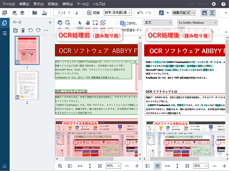Screen dimensions: 229x171
Task: Delete page using trash icon in page panel
Action: tap(23, 30)
